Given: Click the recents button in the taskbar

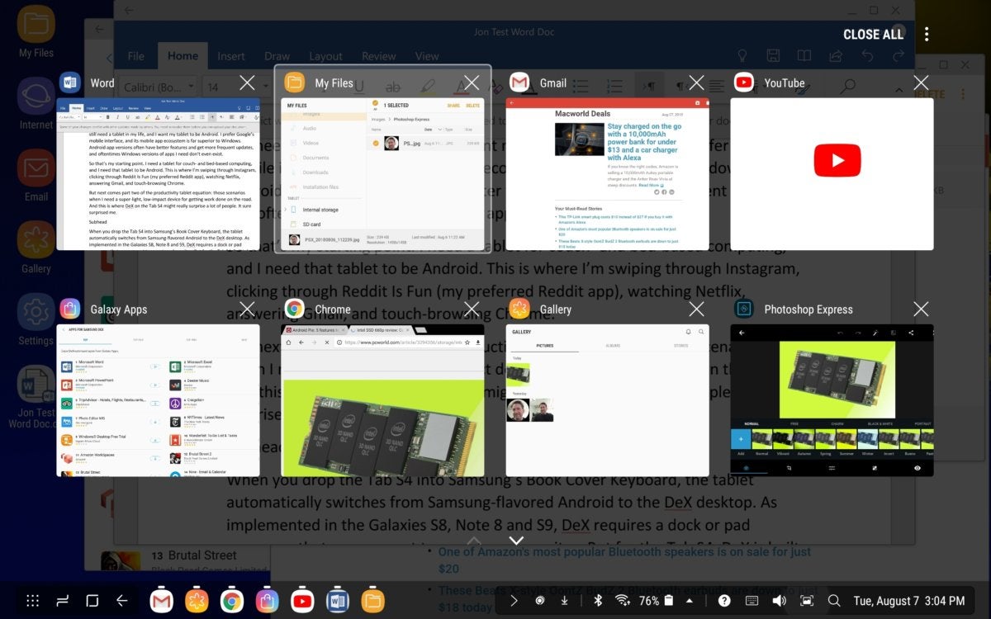Looking at the screenshot, I should coord(62,601).
